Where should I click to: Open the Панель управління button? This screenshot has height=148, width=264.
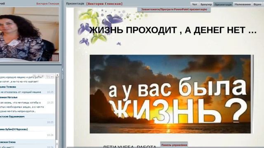pyautogui.click(x=174, y=145)
